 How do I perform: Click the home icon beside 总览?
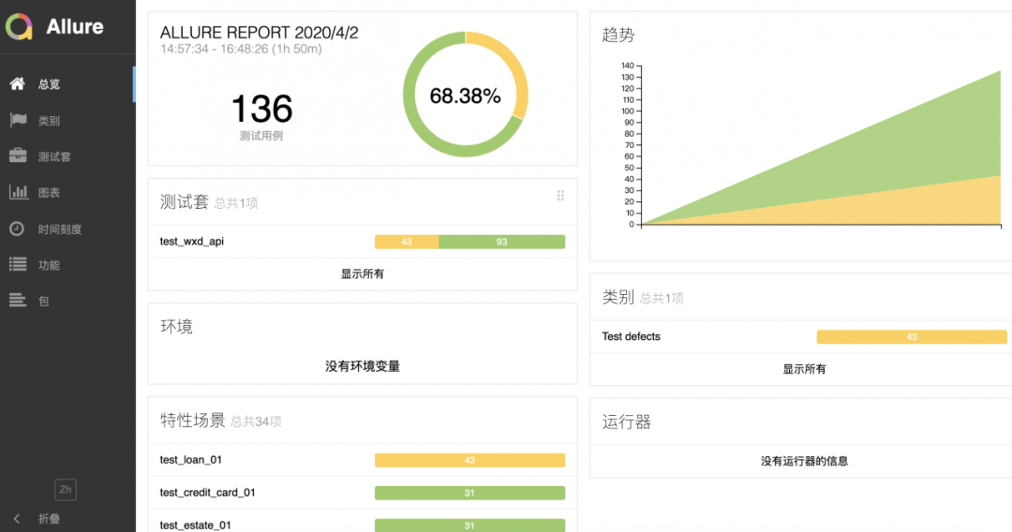coord(18,84)
